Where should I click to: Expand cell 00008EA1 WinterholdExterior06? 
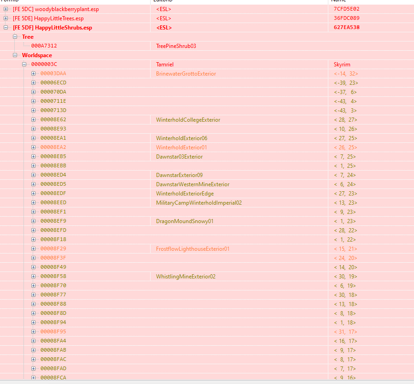click(33, 138)
